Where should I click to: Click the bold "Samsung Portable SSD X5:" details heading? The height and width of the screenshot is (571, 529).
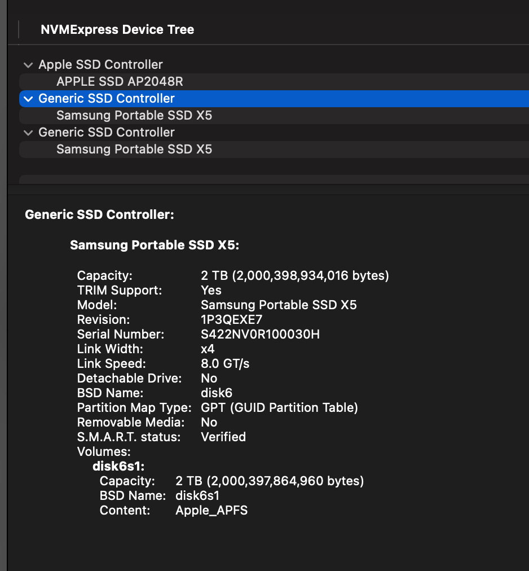pyautogui.click(x=155, y=245)
